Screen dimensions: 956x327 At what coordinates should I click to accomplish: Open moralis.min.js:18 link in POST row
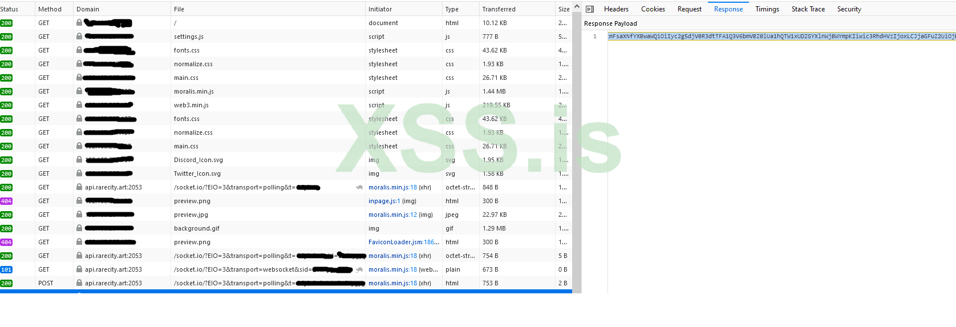(x=392, y=283)
